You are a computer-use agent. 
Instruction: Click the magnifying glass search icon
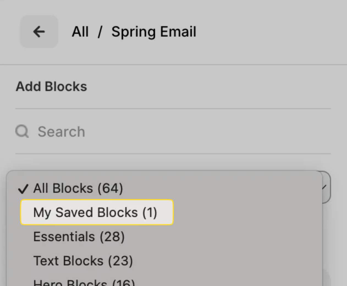pyautogui.click(x=22, y=131)
